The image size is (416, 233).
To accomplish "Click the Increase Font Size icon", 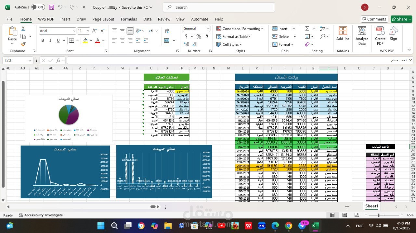I will pos(95,31).
